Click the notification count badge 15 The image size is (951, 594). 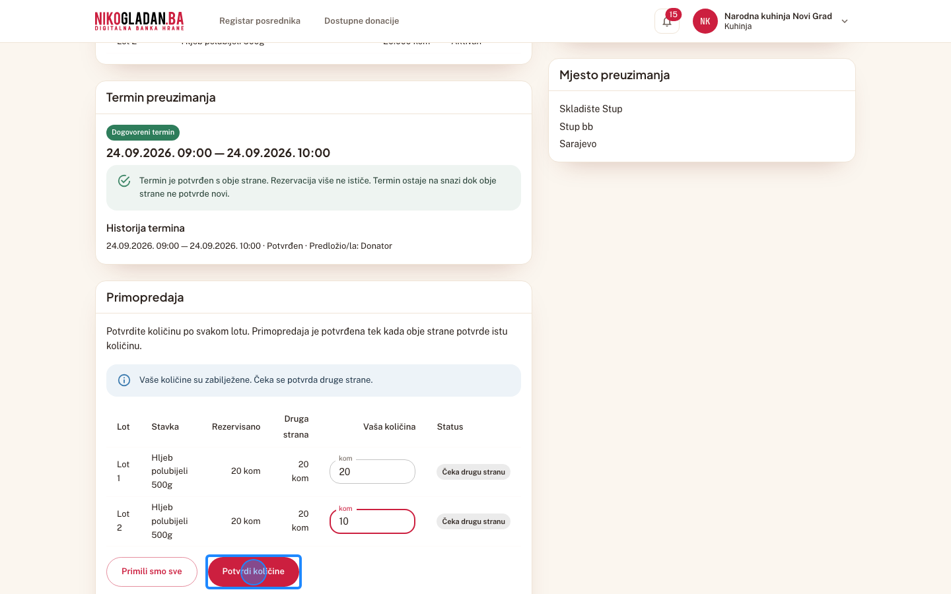coord(673,15)
